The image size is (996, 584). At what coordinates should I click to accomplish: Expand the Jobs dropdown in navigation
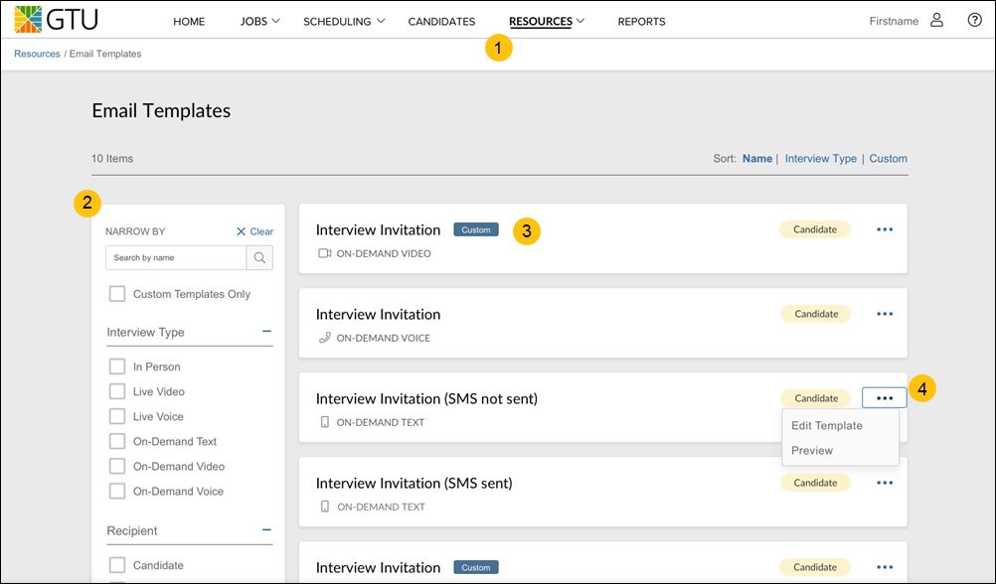point(260,21)
